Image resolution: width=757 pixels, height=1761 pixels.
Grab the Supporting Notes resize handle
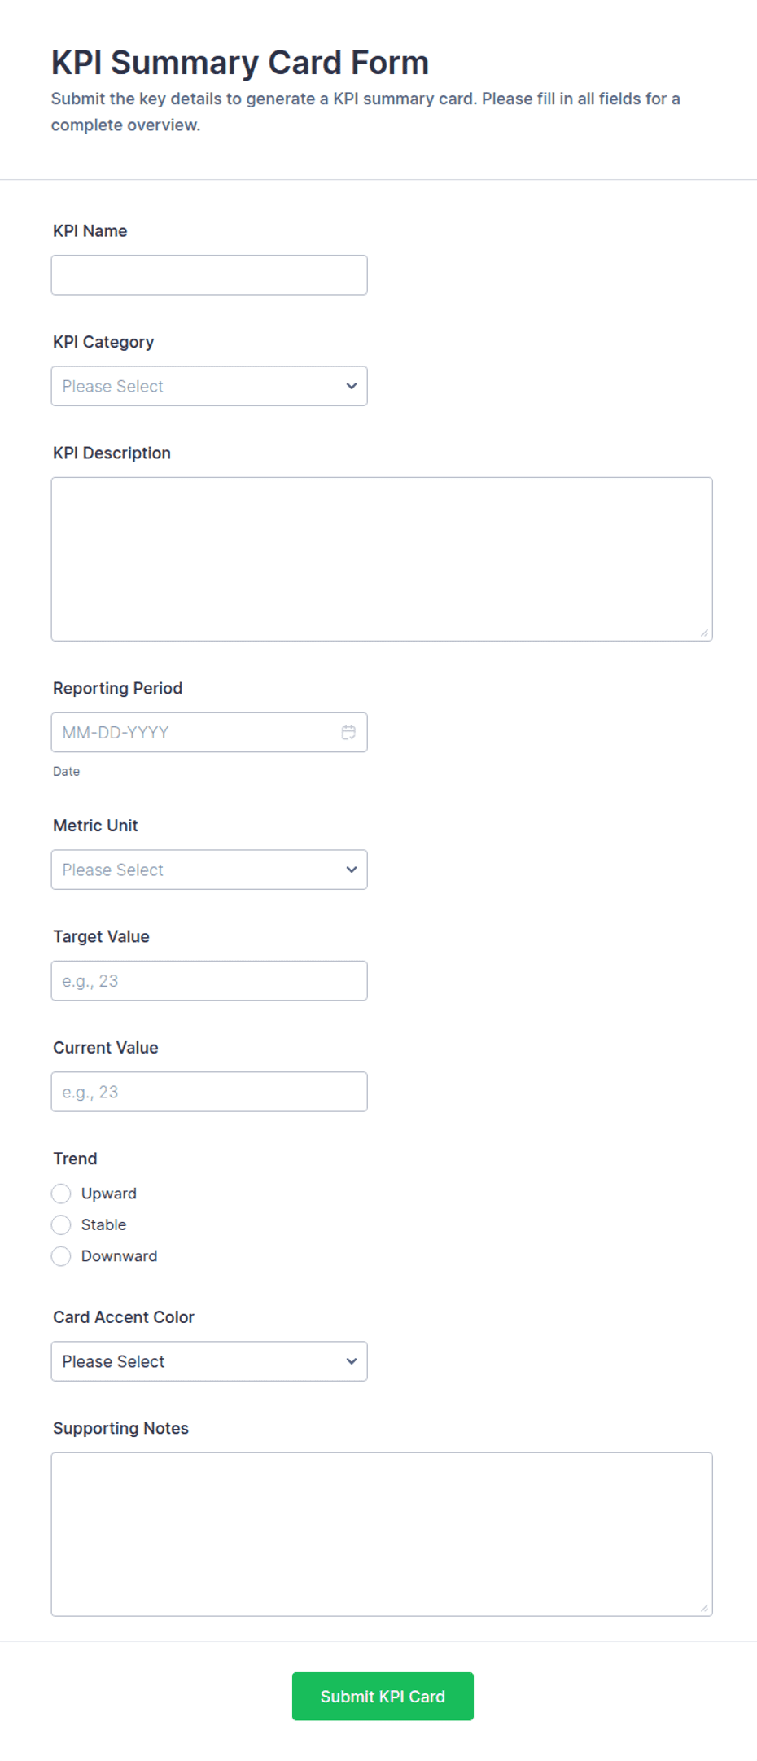pos(704,1608)
